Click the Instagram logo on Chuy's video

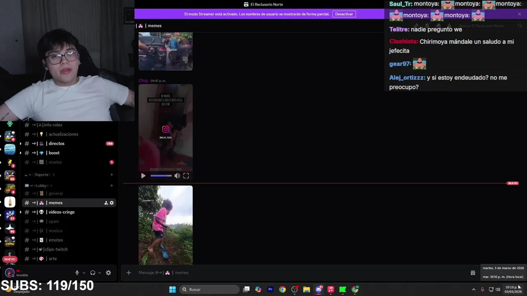click(x=166, y=129)
